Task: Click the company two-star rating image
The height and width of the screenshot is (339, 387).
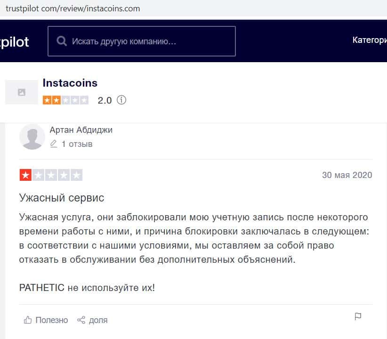Action: point(65,100)
